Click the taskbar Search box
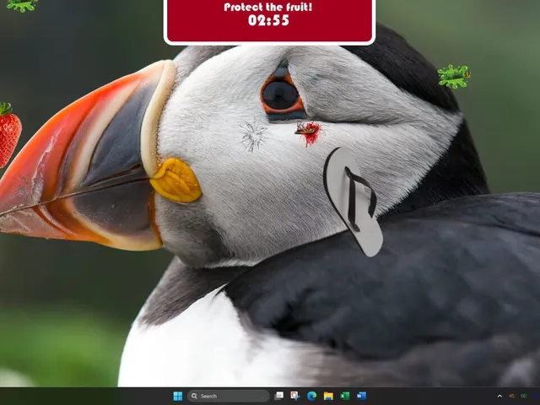Viewport: 540px width, 405px height. [x=229, y=396]
